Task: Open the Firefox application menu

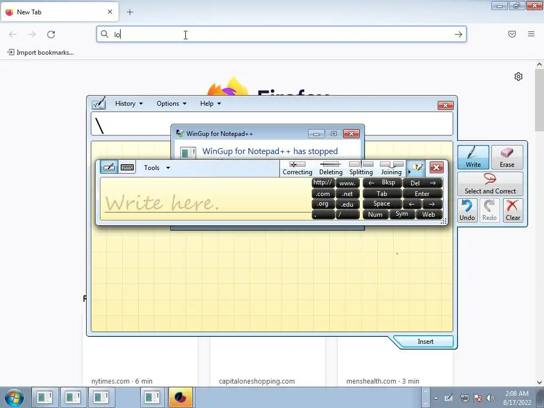Action: click(531, 34)
